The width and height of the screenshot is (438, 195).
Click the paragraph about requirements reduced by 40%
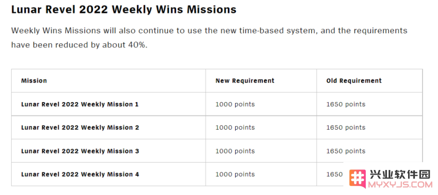209,38
